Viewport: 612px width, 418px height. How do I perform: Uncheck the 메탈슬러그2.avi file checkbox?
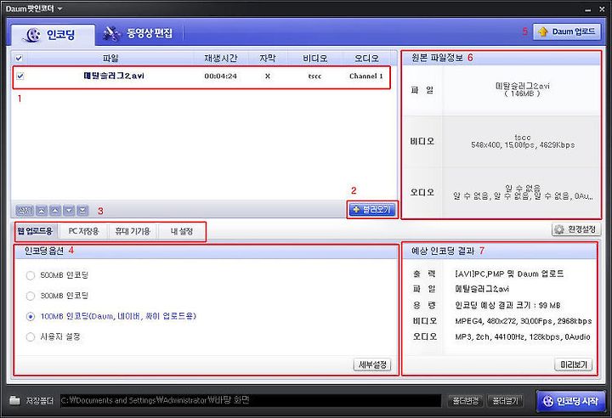pyautogui.click(x=20, y=76)
